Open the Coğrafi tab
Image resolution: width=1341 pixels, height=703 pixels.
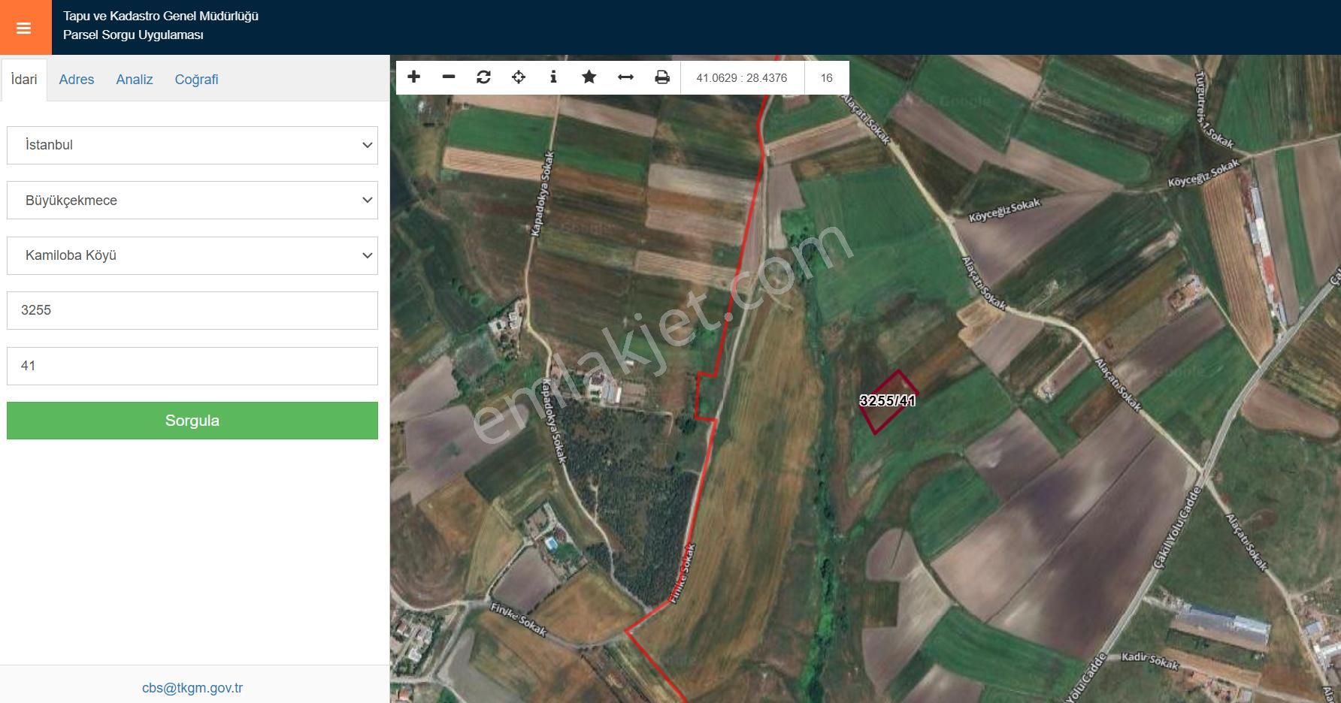point(196,79)
